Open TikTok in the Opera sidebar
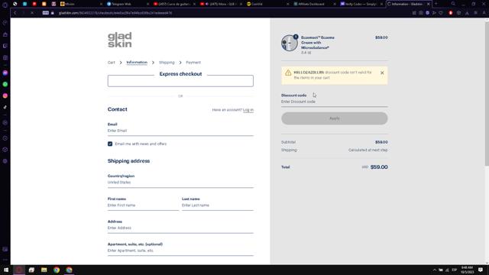This screenshot has width=489, height=275. pos(5,107)
